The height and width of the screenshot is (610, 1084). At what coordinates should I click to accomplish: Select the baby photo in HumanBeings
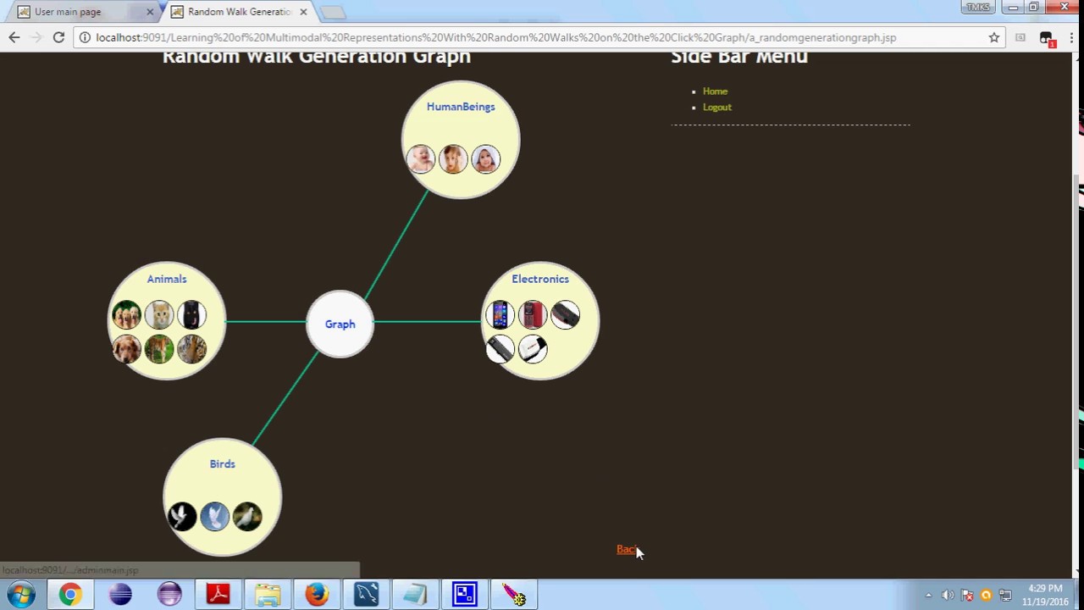coord(420,159)
